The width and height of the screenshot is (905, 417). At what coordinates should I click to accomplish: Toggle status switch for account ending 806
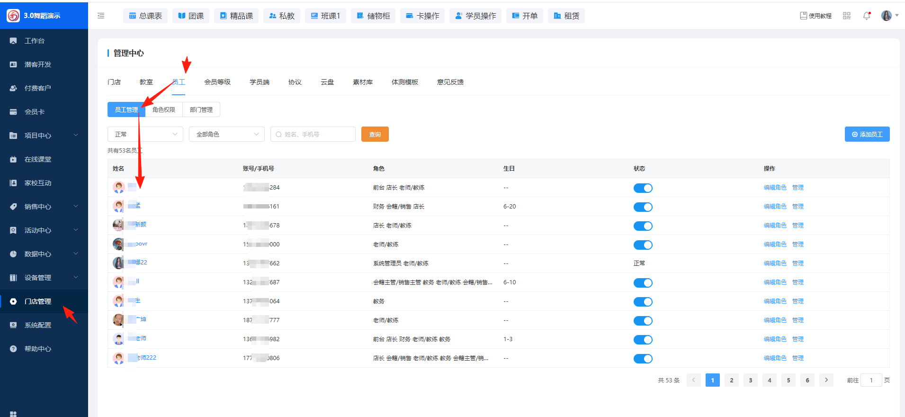pyautogui.click(x=643, y=359)
